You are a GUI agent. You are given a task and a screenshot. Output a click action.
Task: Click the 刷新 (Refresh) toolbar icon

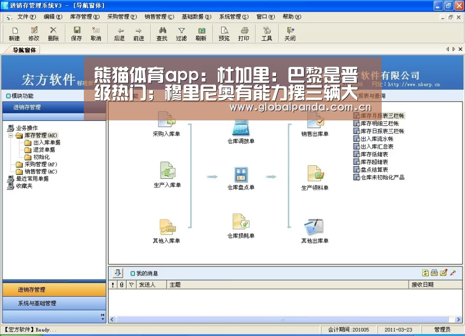coord(201,34)
